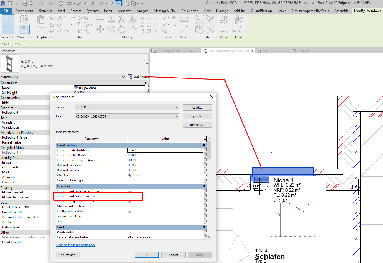Open the Type dropdown showing VB_DK-DK_1340x2785
The image size is (383, 263).
pos(177,116)
